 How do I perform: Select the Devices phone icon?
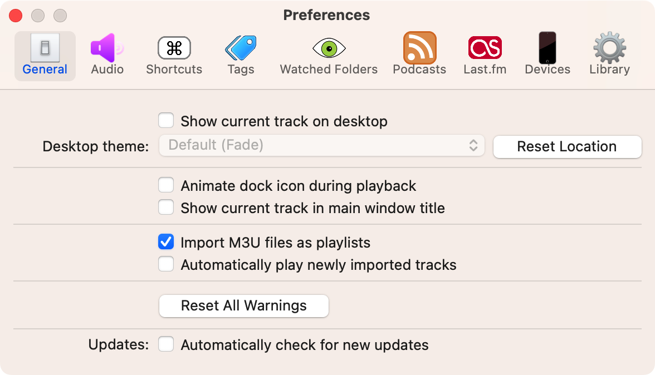click(x=547, y=47)
